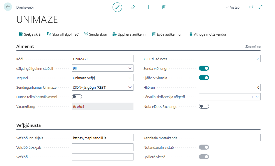275x166 pixels.
Task: Click the Hliðrun number field
Action: point(230,87)
